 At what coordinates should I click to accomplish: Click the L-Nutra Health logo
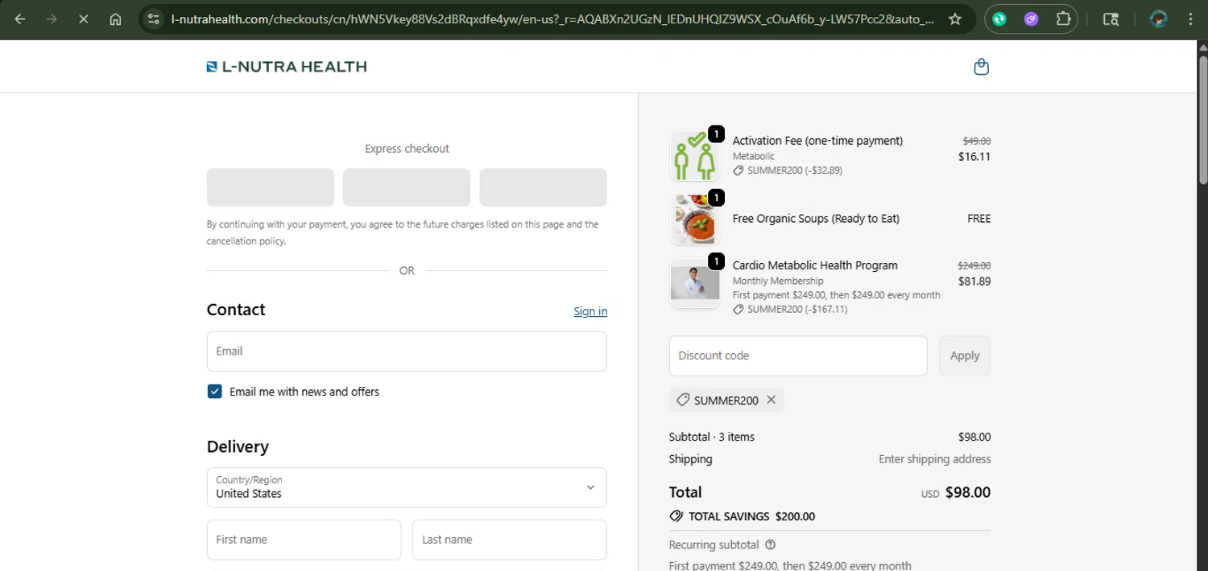(287, 67)
